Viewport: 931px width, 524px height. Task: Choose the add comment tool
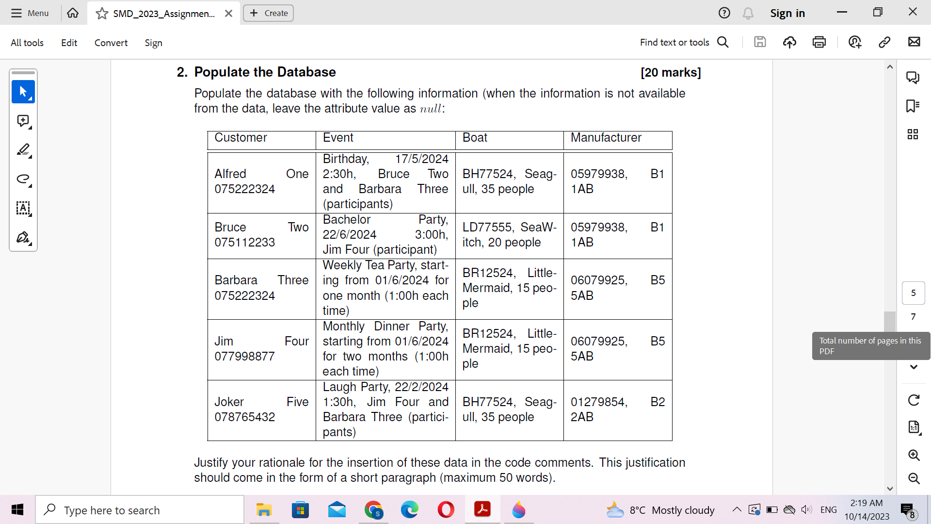(x=23, y=121)
